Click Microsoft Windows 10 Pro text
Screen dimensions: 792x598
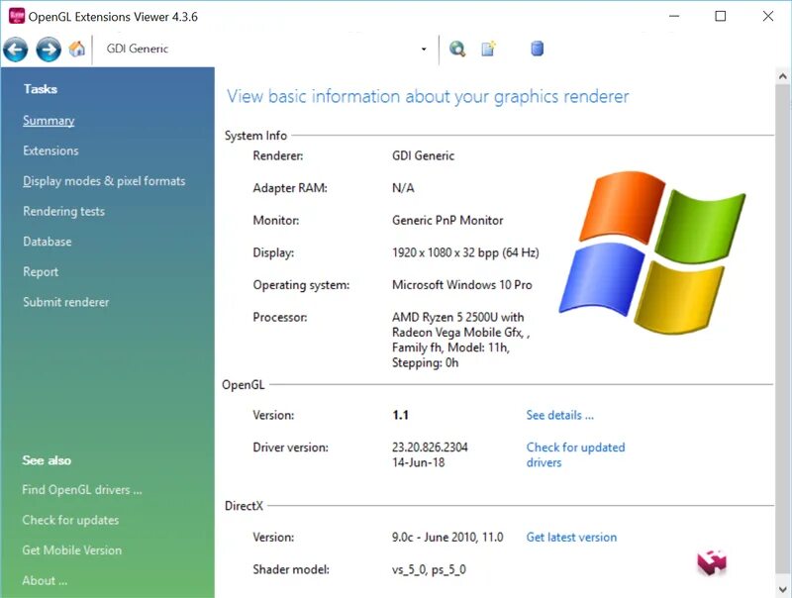pyautogui.click(x=461, y=285)
